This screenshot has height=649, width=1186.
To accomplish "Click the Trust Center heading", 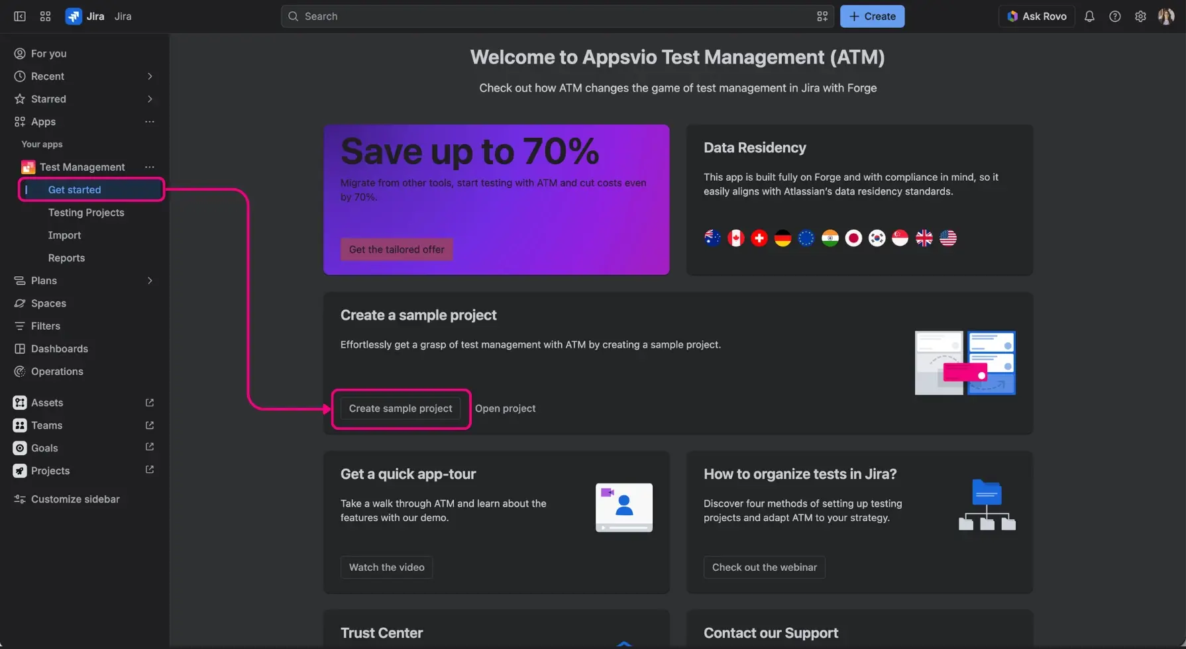I will 382,633.
